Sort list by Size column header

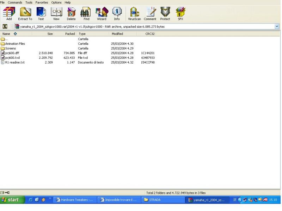[43, 34]
